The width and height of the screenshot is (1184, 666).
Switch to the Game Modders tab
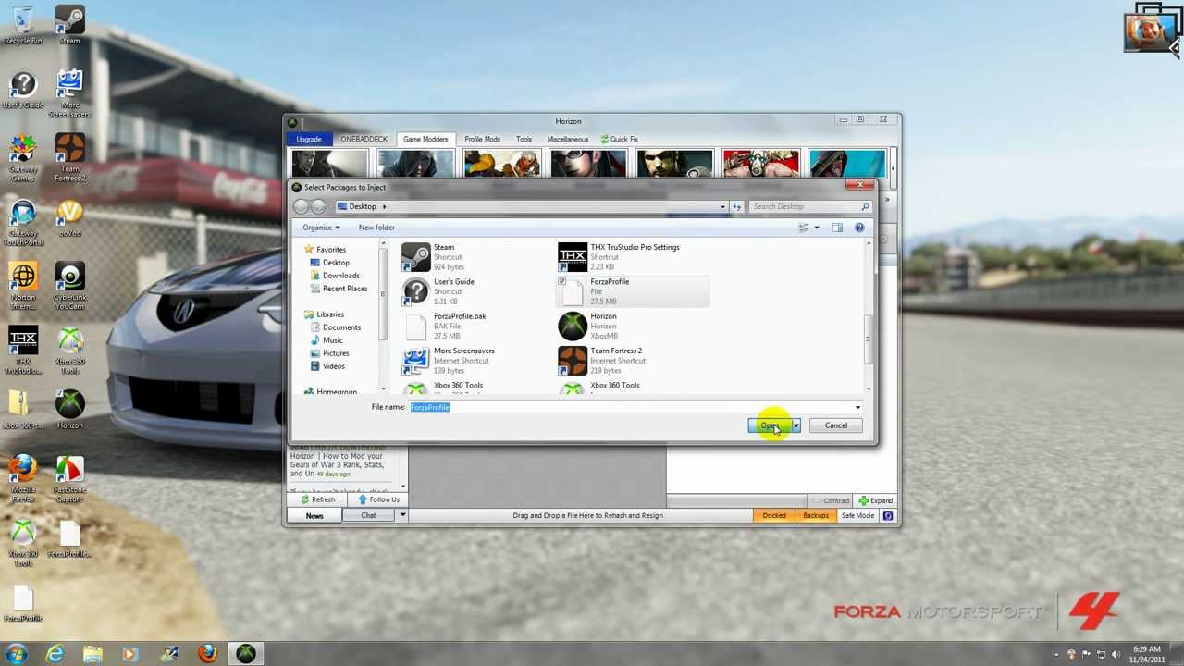pyautogui.click(x=425, y=139)
